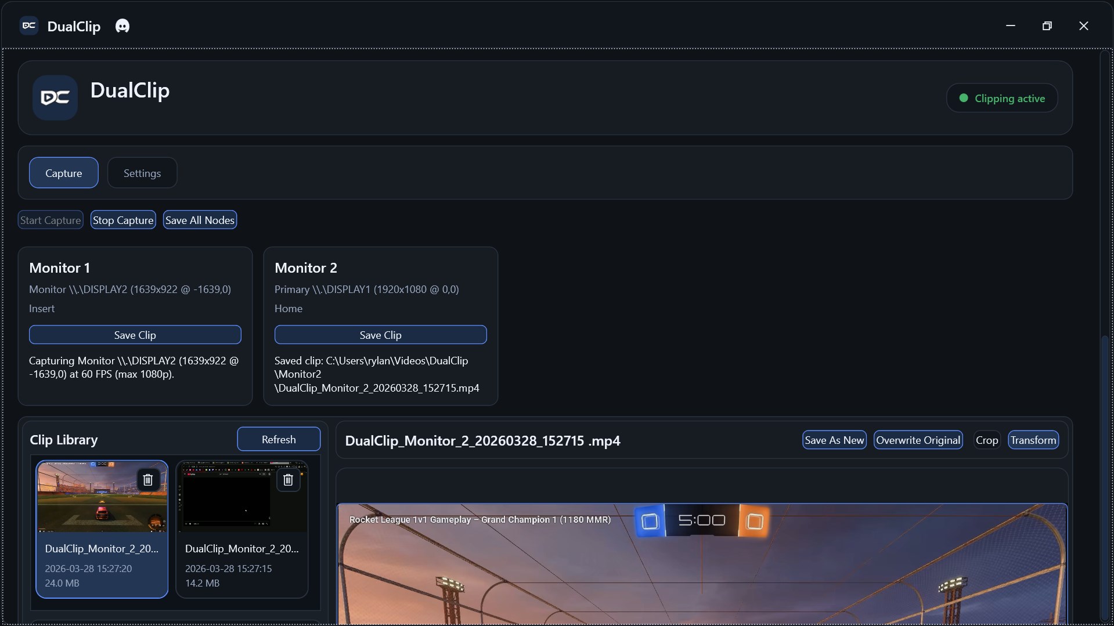
Task: Click the Monitor 2 saved clip path text
Action: (x=377, y=374)
